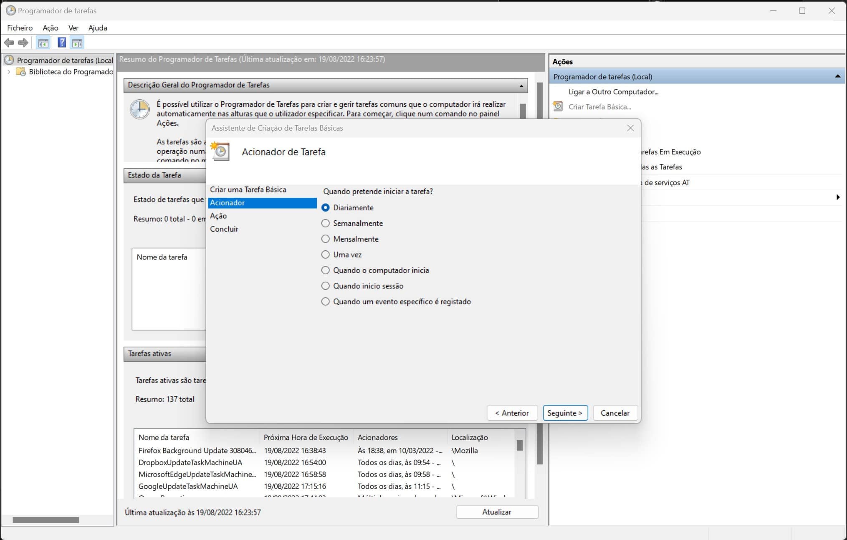The width and height of the screenshot is (847, 540).
Task: Collapse the Programador de tarefas (Local) actions group
Action: 837,76
